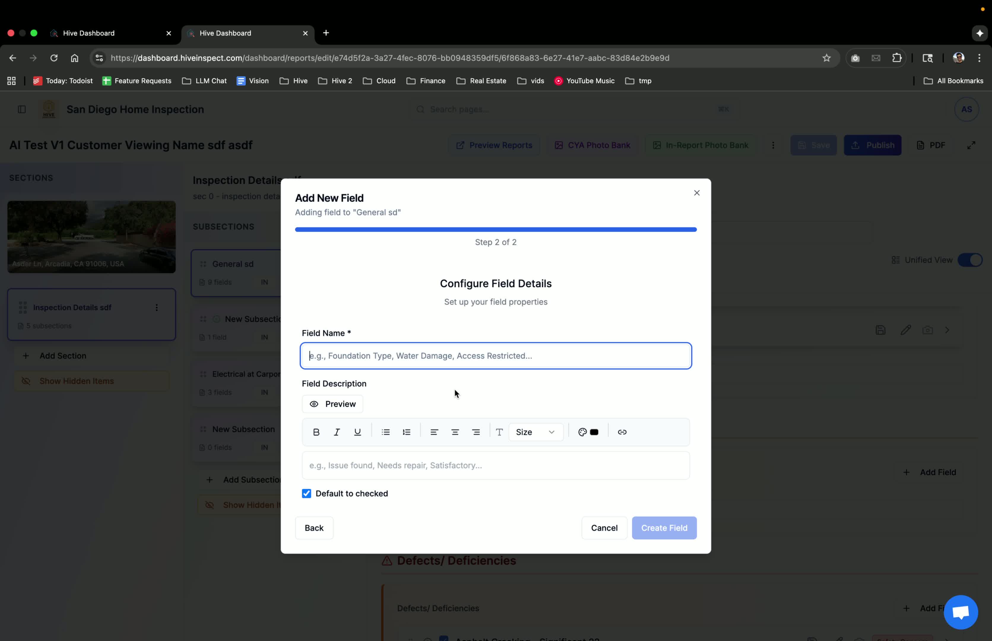Viewport: 992px width, 641px height.
Task: Insert numbered list in description
Action: [x=406, y=432]
